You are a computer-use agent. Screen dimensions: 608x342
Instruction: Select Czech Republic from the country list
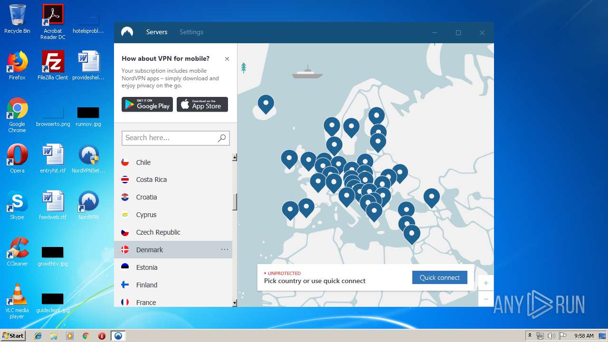[x=173, y=232]
